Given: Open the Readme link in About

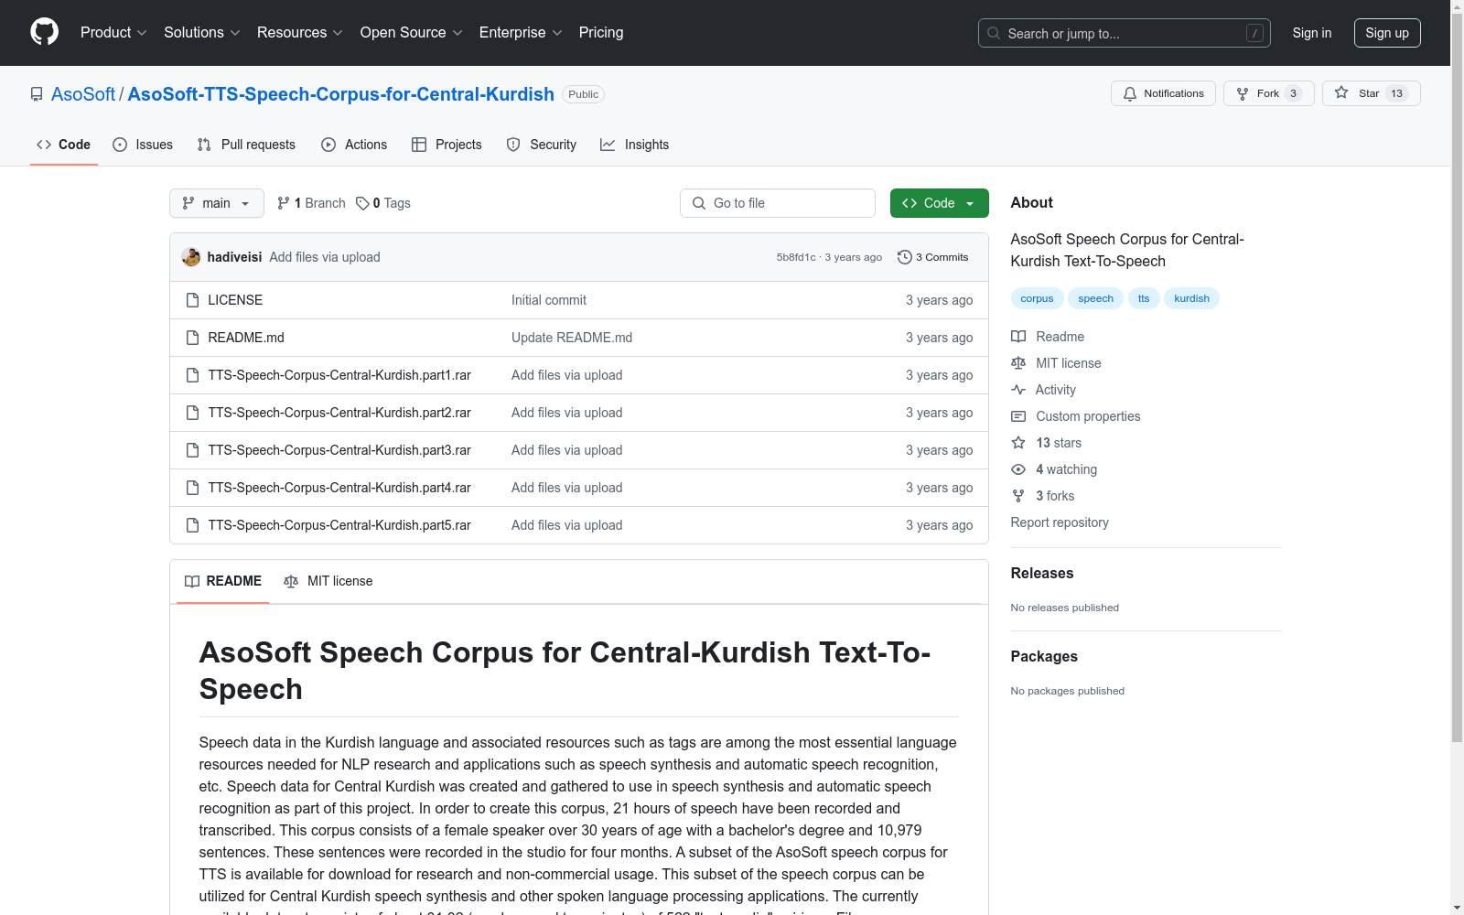Looking at the screenshot, I should coord(1048,337).
